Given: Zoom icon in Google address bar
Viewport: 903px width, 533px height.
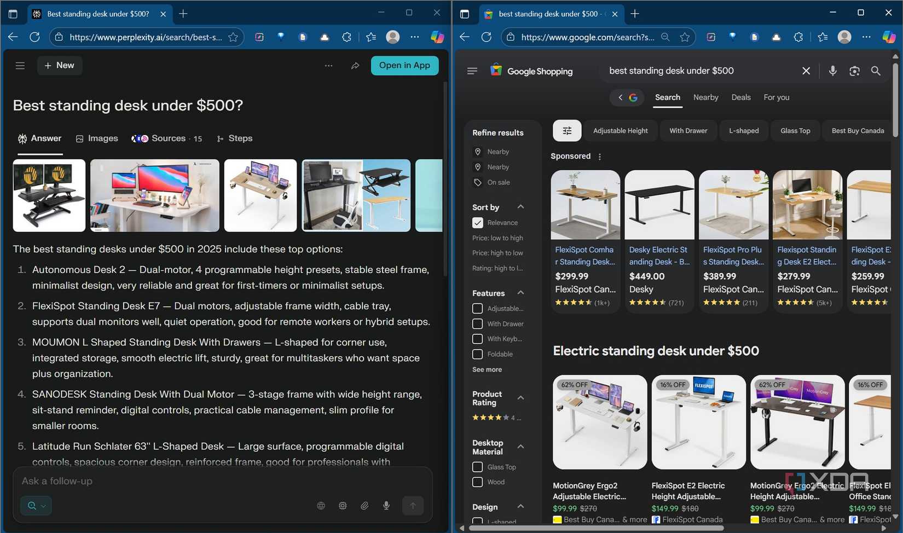Looking at the screenshot, I should (665, 37).
